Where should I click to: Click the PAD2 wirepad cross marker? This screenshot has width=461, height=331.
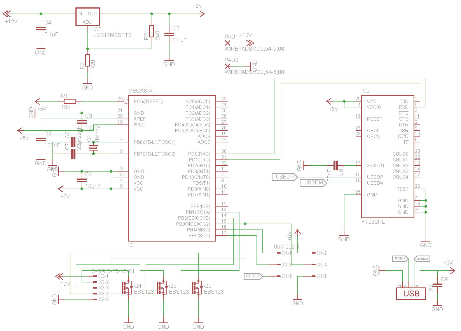coord(227,66)
